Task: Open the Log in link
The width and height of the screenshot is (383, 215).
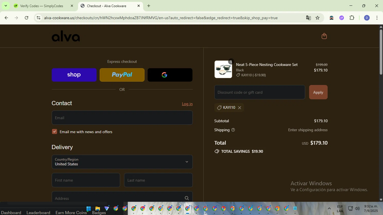Action: [x=187, y=104]
